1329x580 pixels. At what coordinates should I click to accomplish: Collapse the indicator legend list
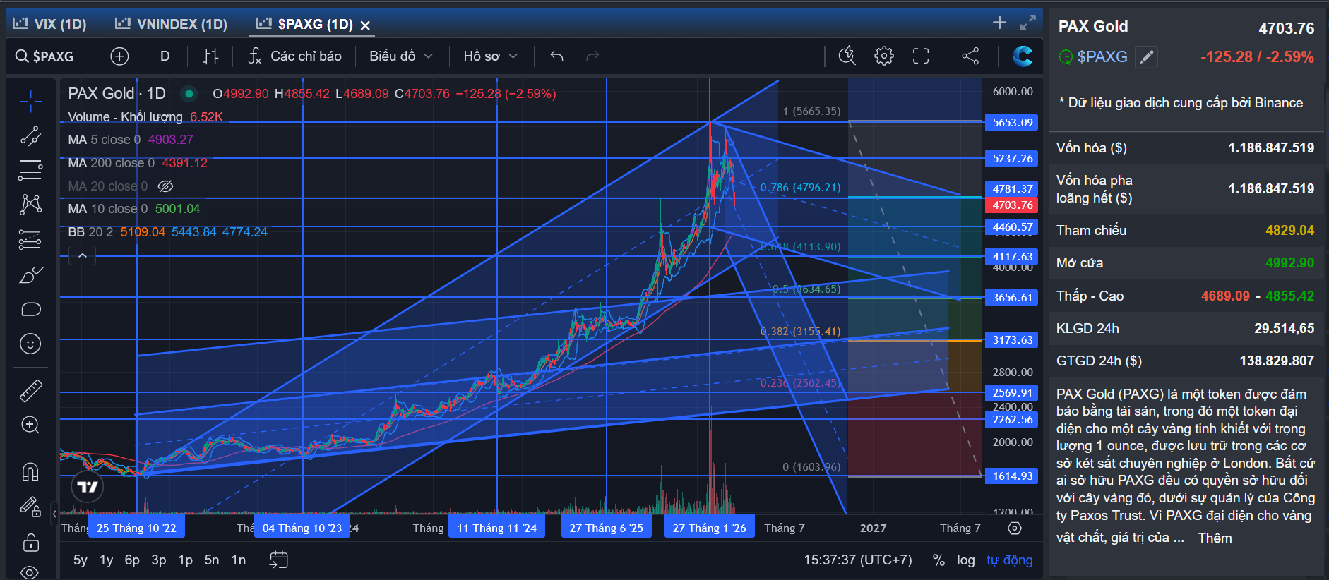coord(83,255)
